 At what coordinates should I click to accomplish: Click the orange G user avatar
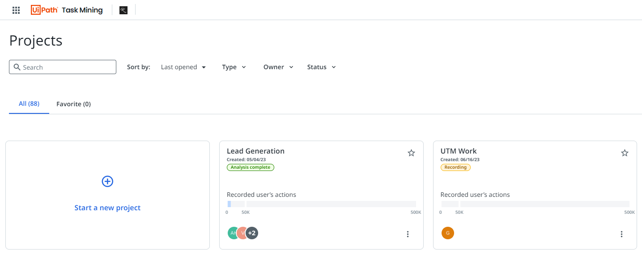point(447,233)
